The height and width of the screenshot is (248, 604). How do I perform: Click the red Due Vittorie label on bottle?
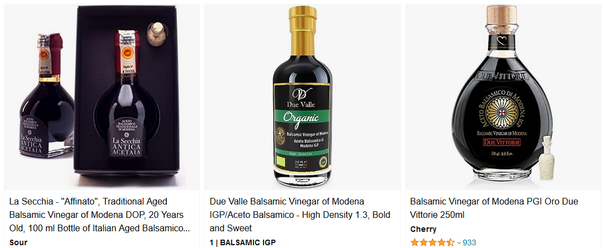click(x=501, y=143)
